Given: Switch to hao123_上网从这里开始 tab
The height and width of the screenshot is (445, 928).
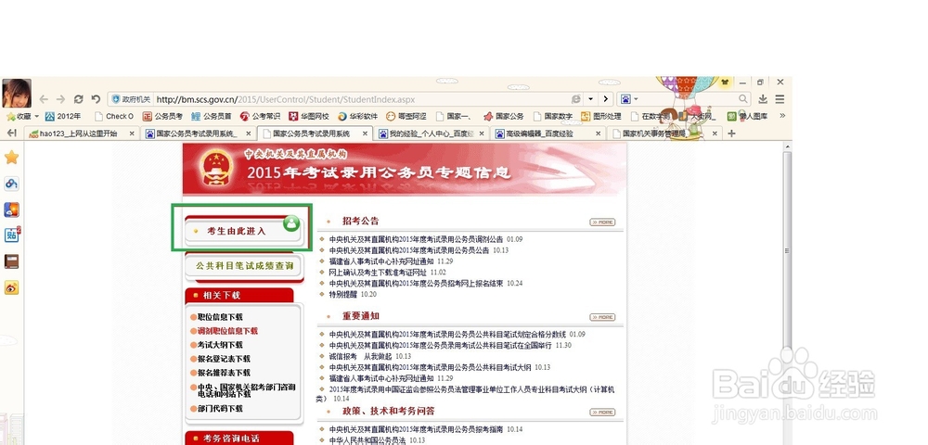Looking at the screenshot, I should 79,133.
